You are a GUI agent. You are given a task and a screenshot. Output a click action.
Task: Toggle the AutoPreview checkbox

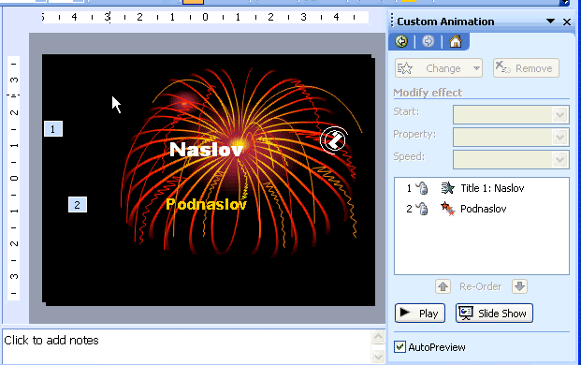tap(399, 347)
